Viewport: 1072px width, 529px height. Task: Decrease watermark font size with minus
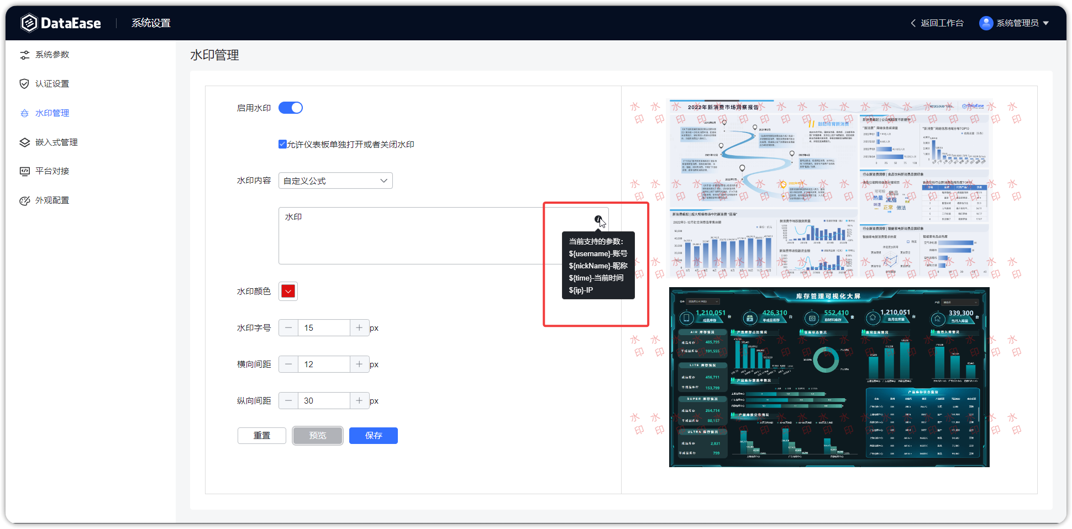(x=288, y=328)
